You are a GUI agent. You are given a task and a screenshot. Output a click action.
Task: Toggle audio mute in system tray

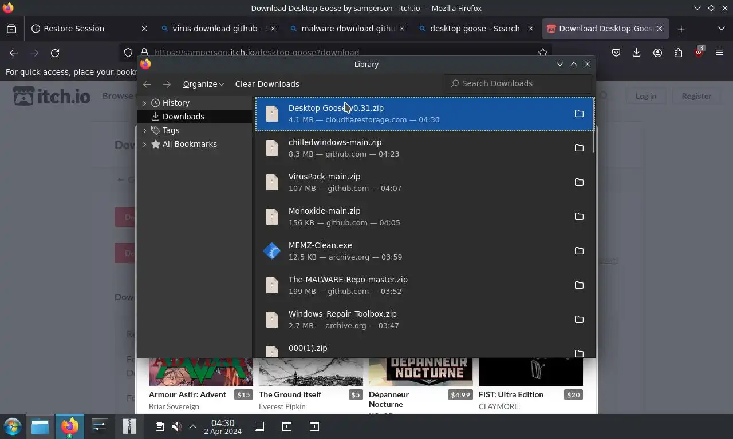[177, 426]
